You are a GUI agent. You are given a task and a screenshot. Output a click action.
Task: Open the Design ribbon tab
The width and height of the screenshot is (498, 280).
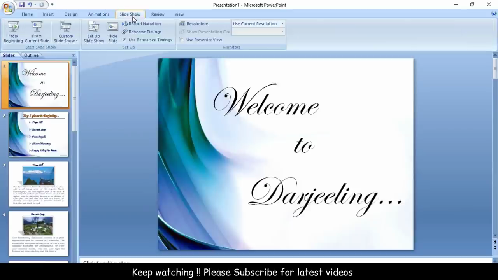71,14
